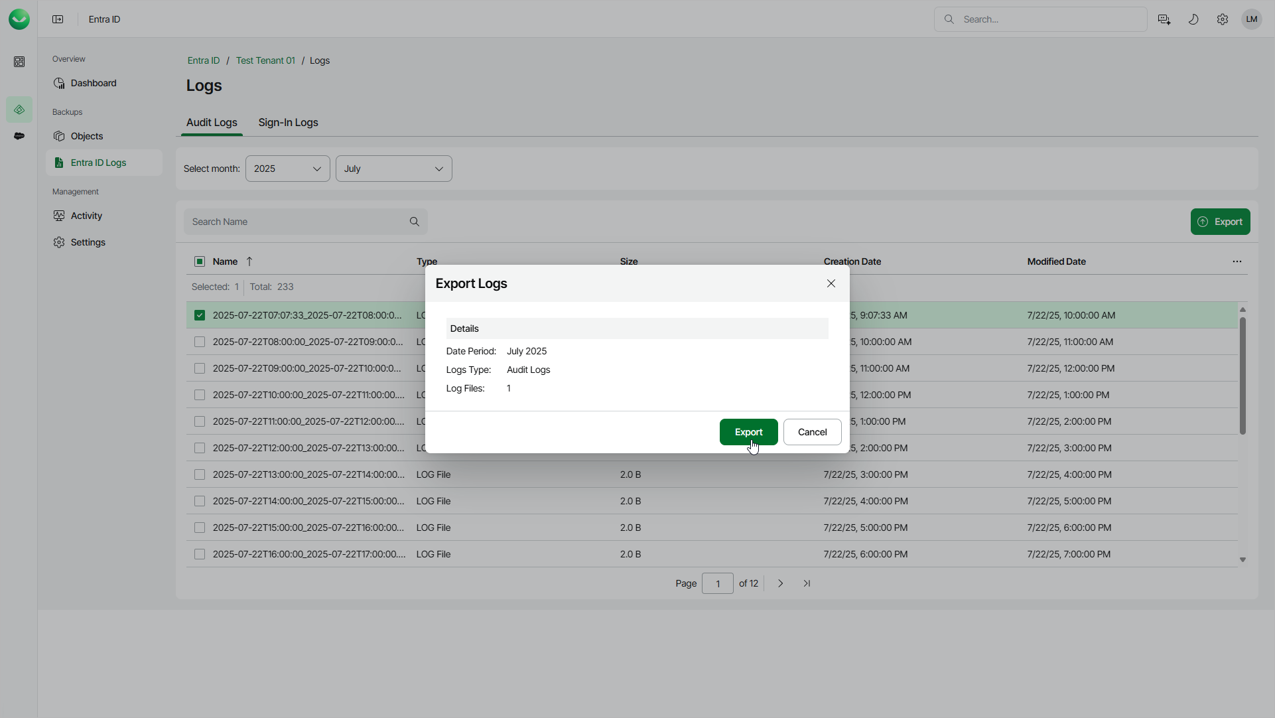1275x718 pixels.
Task: Toggle the select-all checkbox in header
Action: coord(200,261)
